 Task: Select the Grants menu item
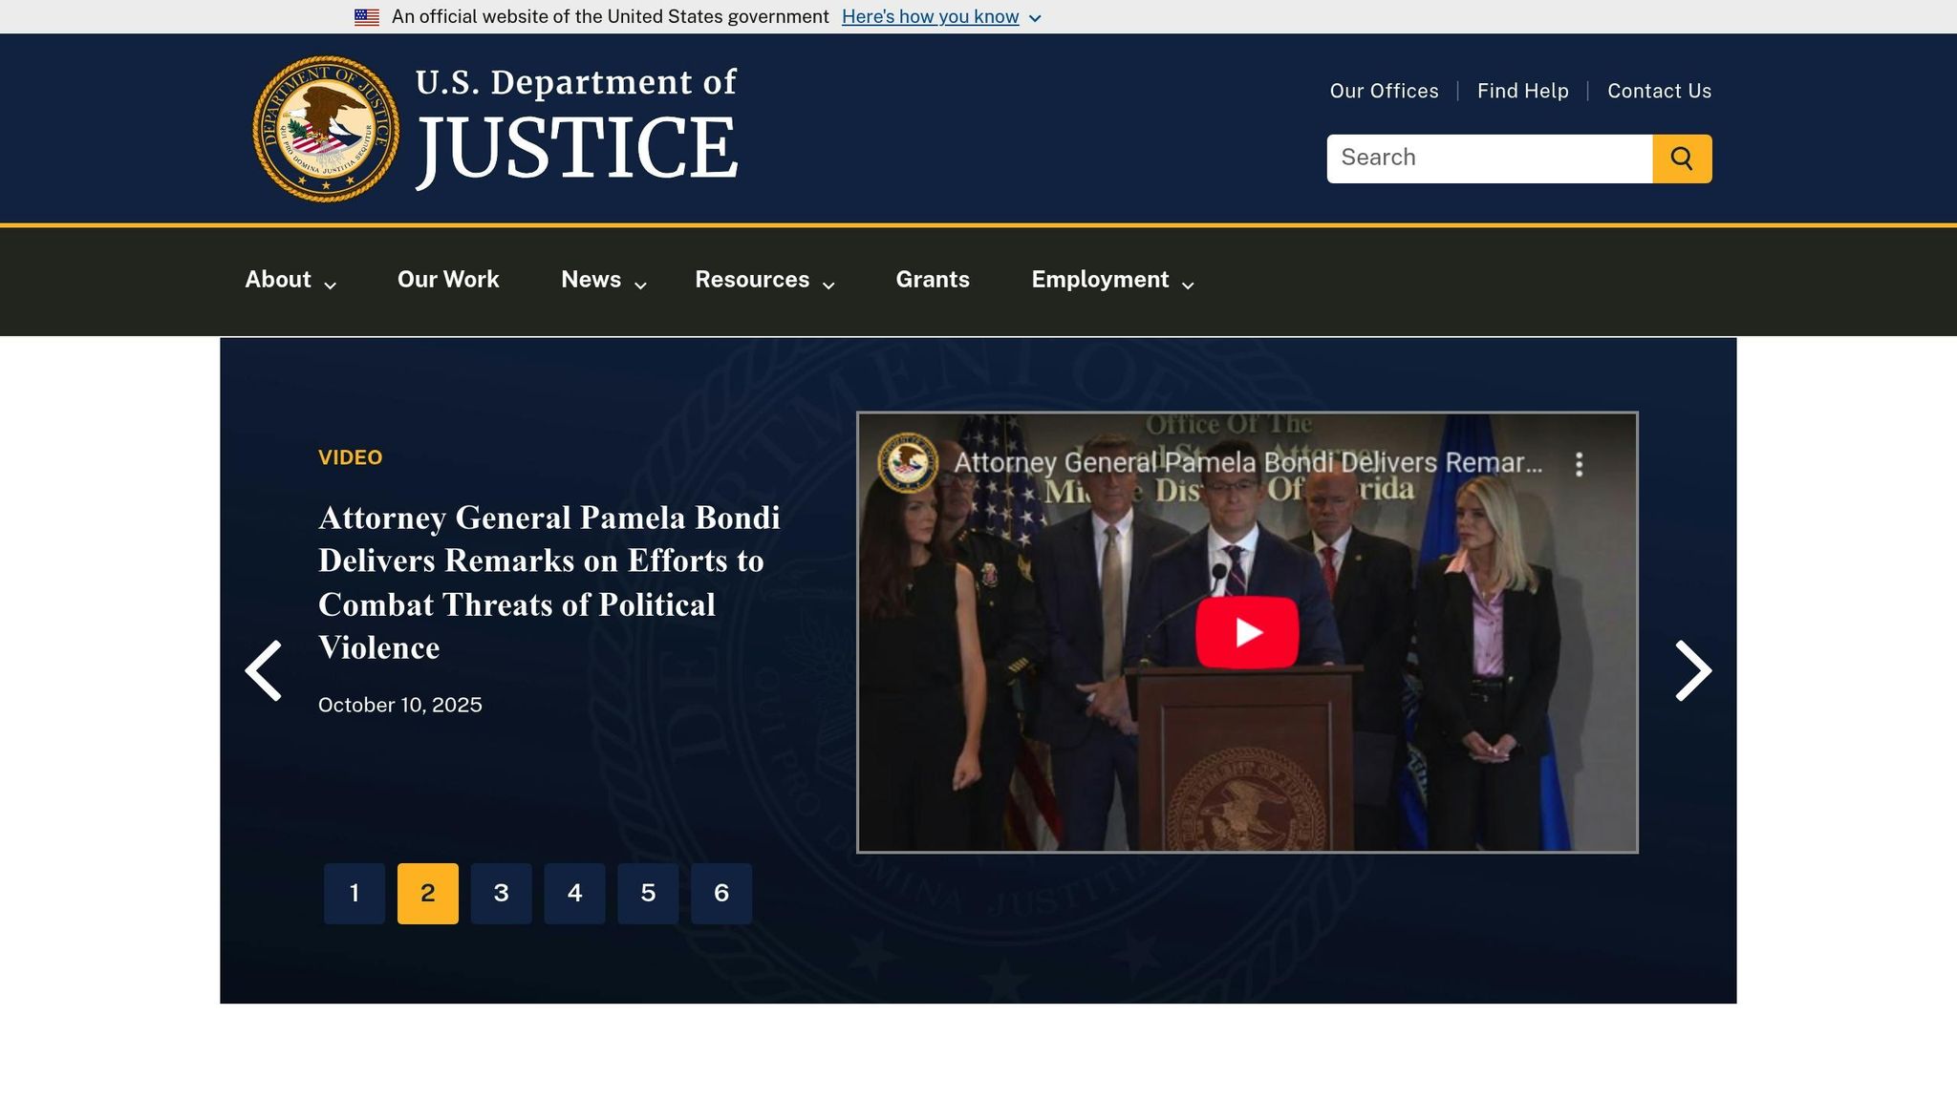[933, 281]
